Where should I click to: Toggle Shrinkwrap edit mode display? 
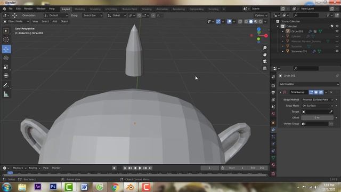tap(311, 92)
